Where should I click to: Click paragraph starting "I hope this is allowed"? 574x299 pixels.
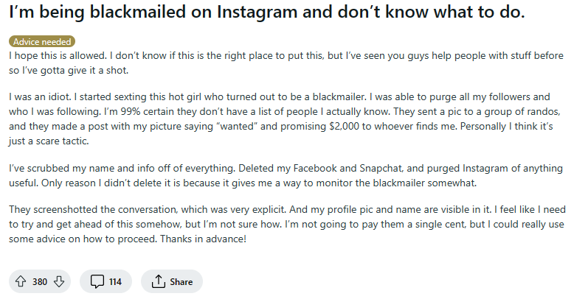[280, 62]
